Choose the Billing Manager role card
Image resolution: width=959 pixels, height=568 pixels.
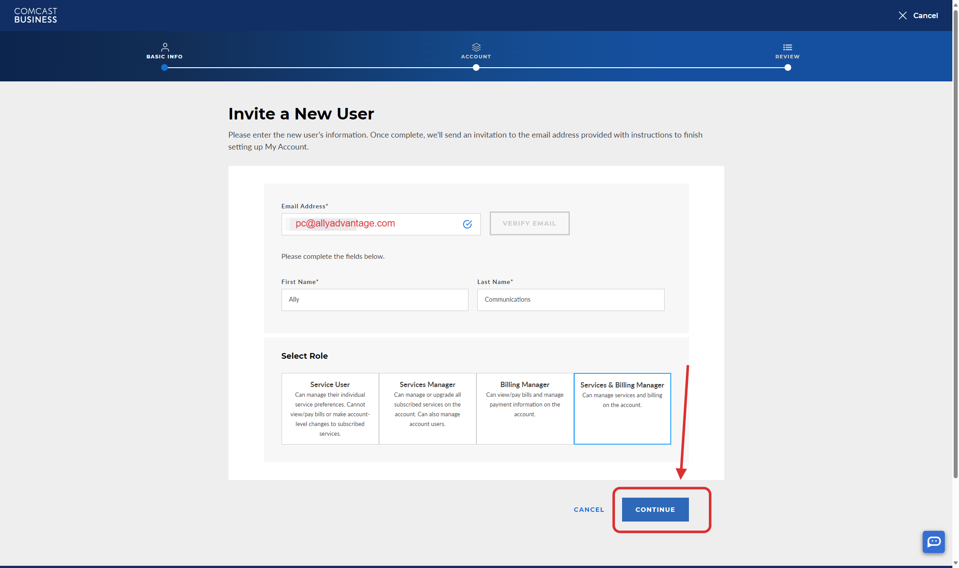(525, 408)
